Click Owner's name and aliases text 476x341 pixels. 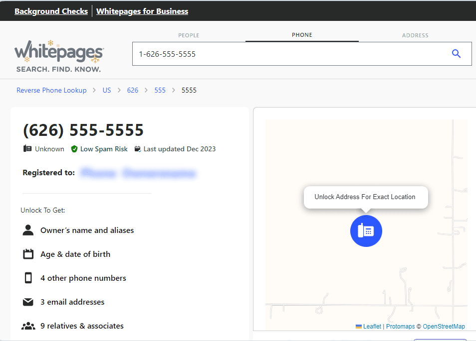tap(87, 230)
